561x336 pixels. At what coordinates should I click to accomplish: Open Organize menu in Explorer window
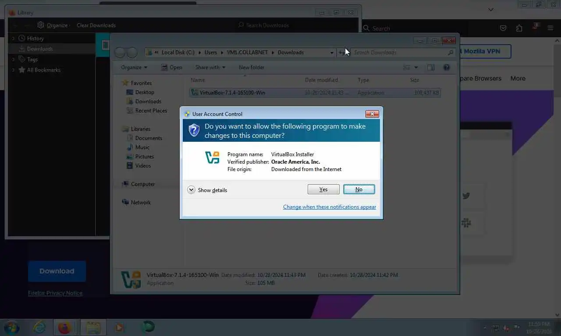click(x=134, y=67)
